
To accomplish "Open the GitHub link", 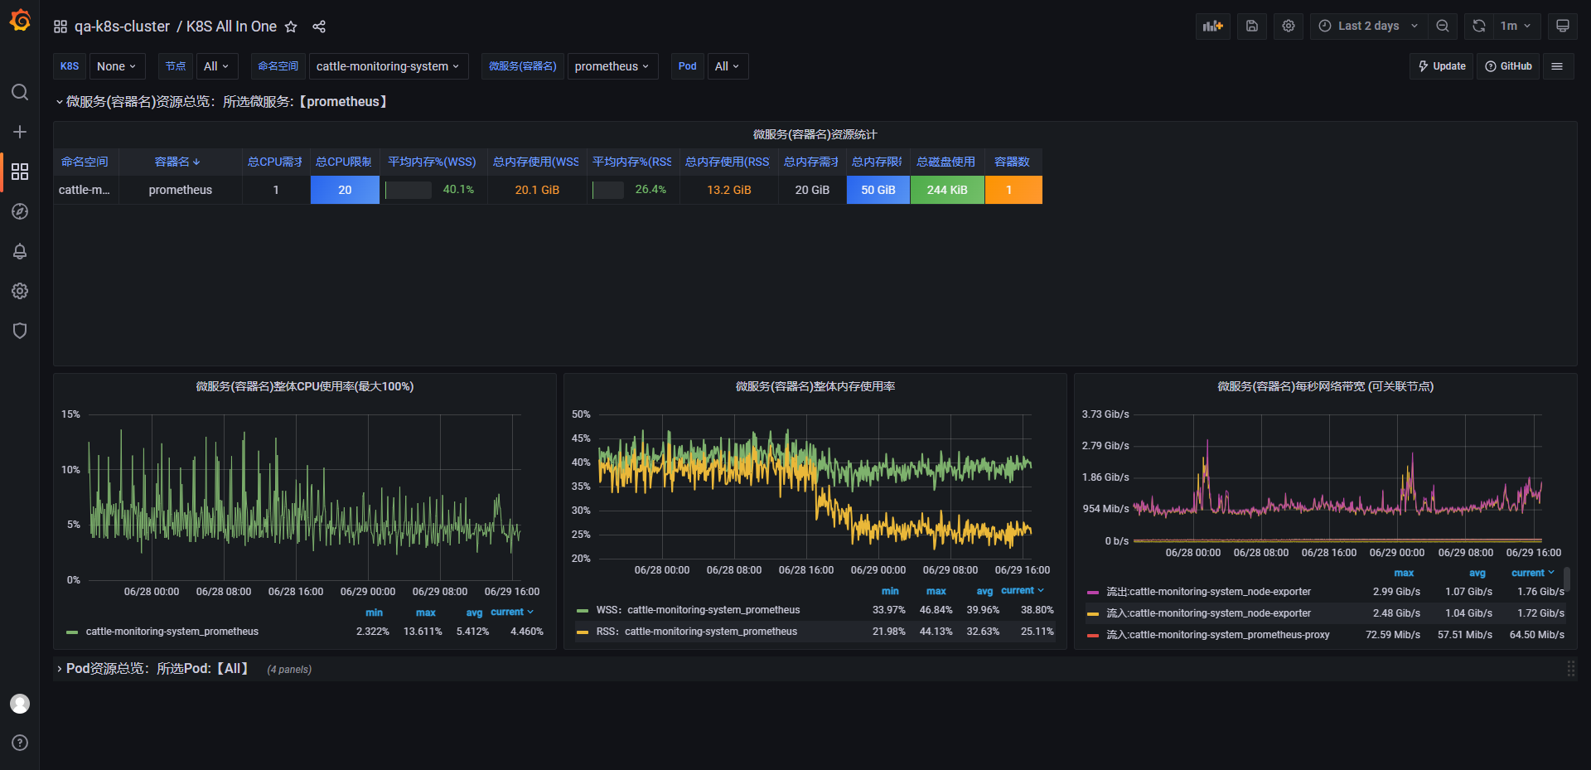I will [1508, 66].
